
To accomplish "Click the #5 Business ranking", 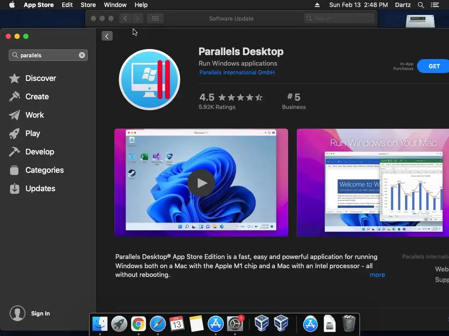I will [294, 101].
